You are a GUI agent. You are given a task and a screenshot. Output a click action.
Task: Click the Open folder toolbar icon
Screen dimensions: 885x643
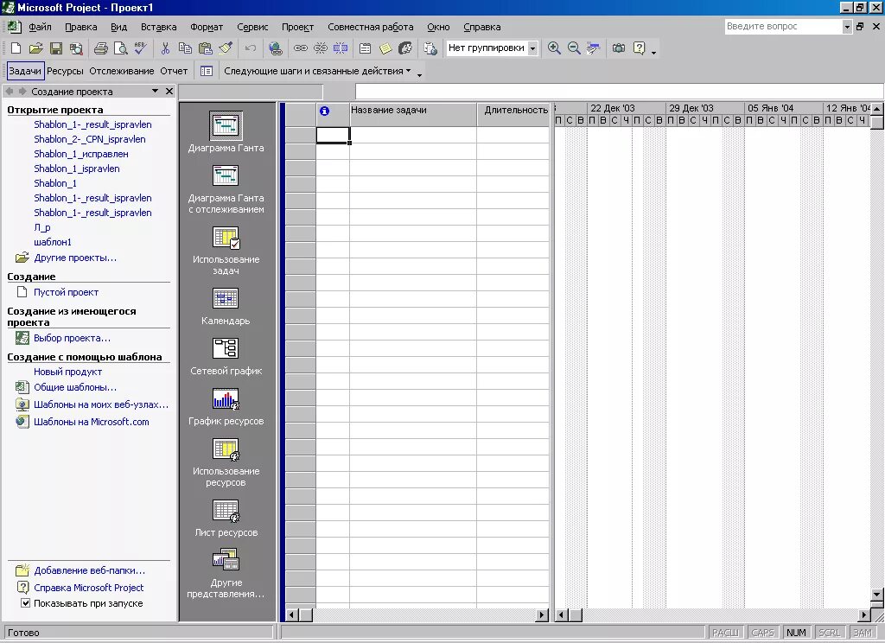click(35, 48)
